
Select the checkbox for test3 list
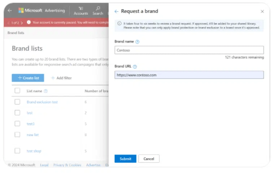17,124
